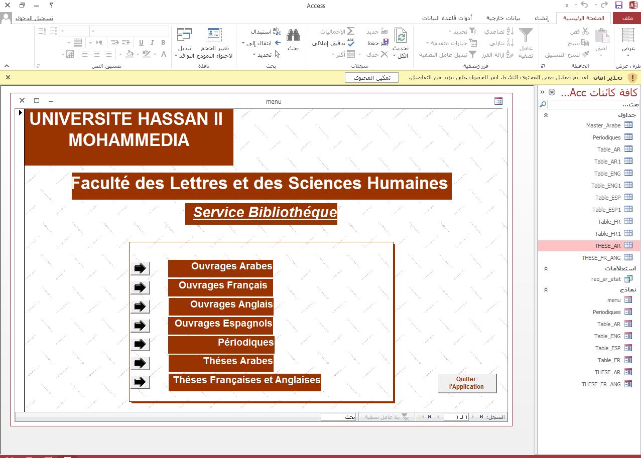Click the arrow next to Ouvrages Français
Screen dimensions: 641x458
point(140,287)
